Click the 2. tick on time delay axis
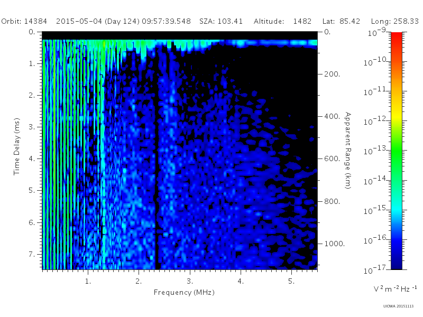Image resolution: width=423 pixels, height=317 pixels. click(x=32, y=96)
